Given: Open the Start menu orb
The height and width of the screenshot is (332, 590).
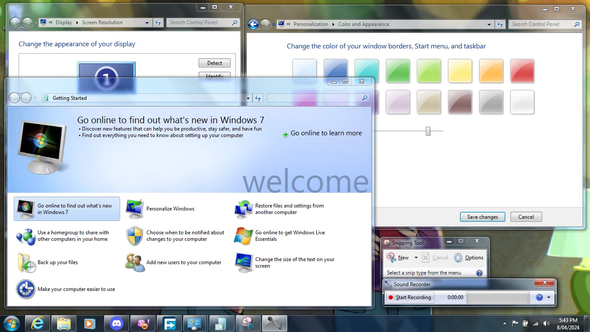Looking at the screenshot, I should coord(11,323).
